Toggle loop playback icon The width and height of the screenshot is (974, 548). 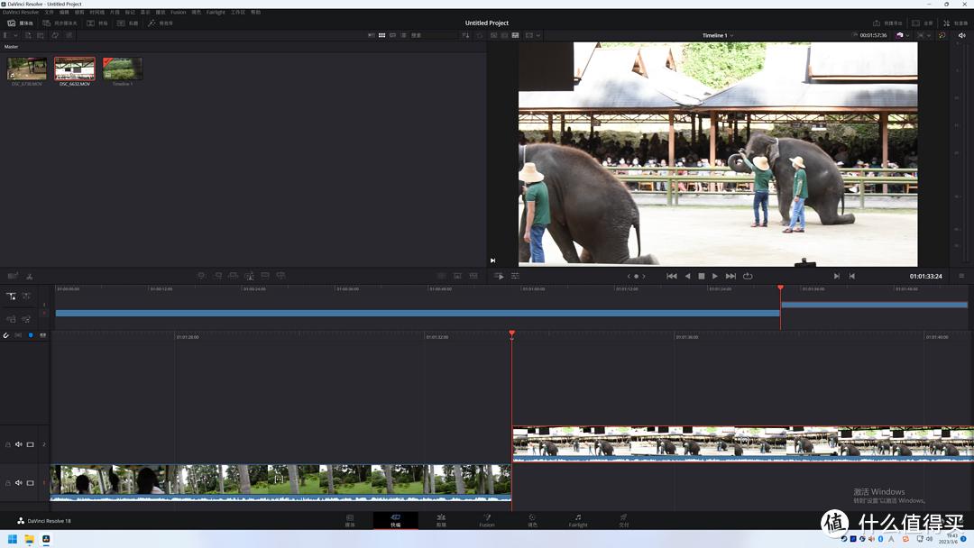tap(748, 276)
